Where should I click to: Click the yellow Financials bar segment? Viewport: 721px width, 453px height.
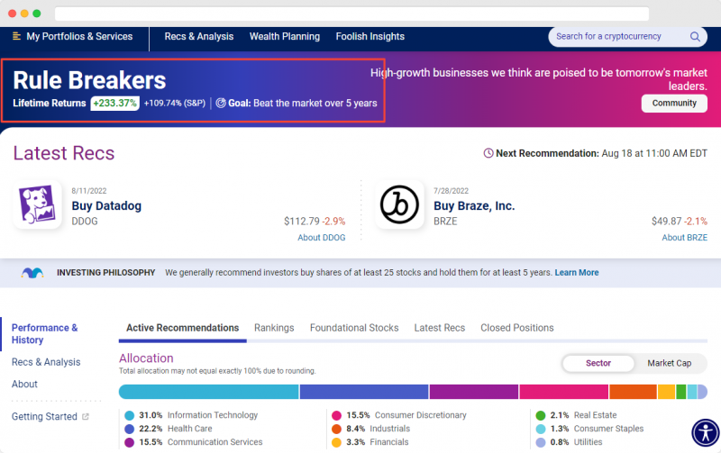tap(666, 392)
